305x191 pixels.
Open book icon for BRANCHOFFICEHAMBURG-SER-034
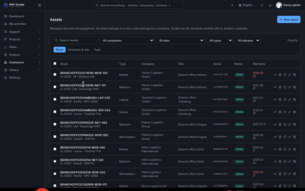click(280, 112)
